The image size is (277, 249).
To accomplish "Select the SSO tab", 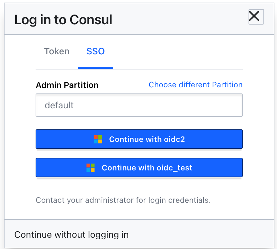I will [95, 51].
